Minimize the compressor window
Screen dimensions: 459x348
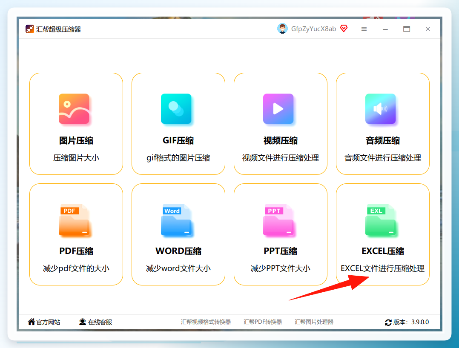click(385, 29)
